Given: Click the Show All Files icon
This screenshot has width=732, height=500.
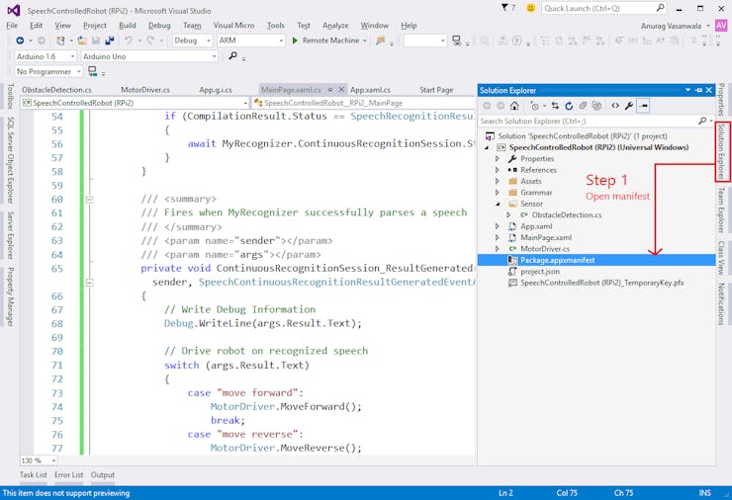Looking at the screenshot, I should coord(596,106).
